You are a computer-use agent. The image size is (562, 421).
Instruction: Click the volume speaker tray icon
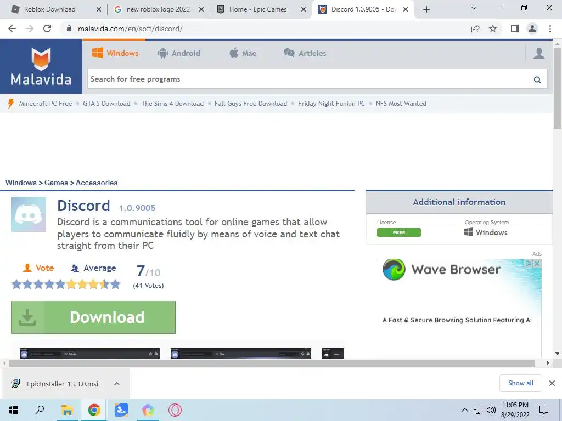[491, 410]
